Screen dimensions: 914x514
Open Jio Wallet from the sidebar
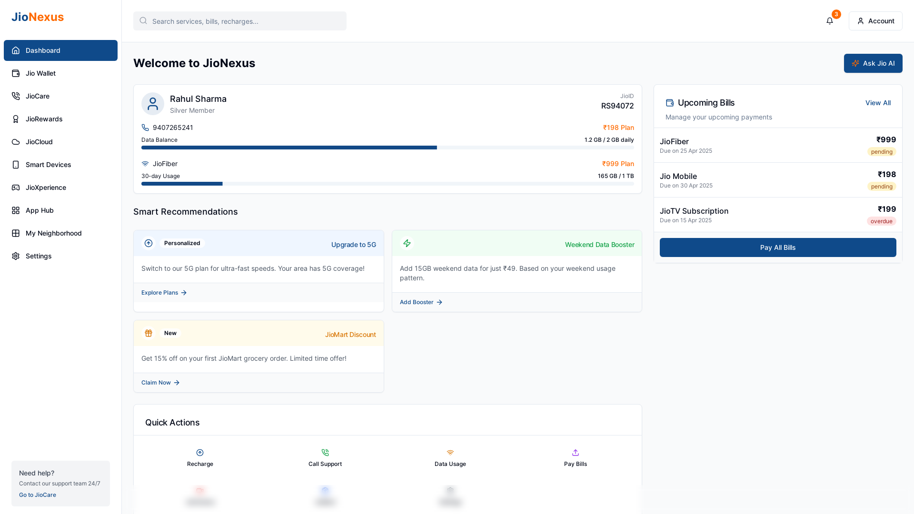click(x=60, y=73)
